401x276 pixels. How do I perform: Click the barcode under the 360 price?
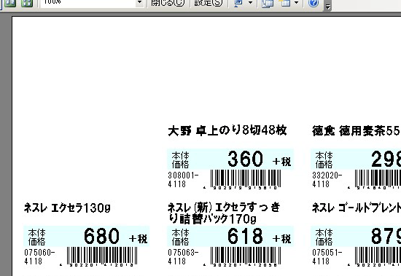246,178
